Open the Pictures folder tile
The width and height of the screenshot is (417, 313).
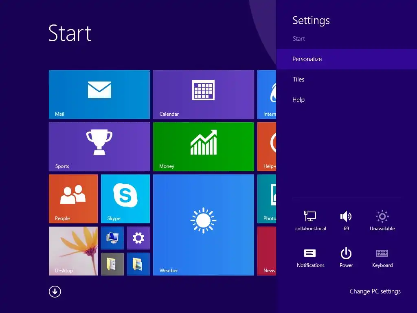pyautogui.click(x=138, y=264)
